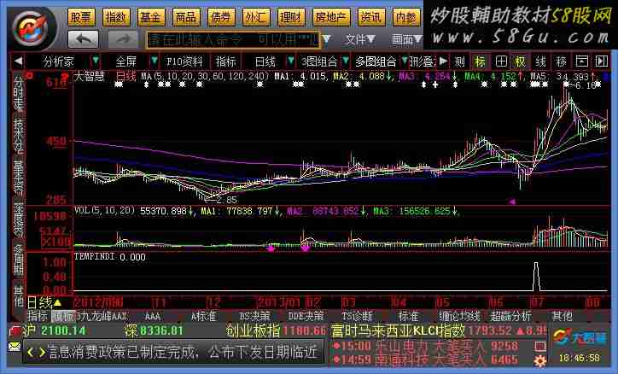Click the Dazhihui logo at bottom right
Screen dimensions: 618x374
coord(578,338)
